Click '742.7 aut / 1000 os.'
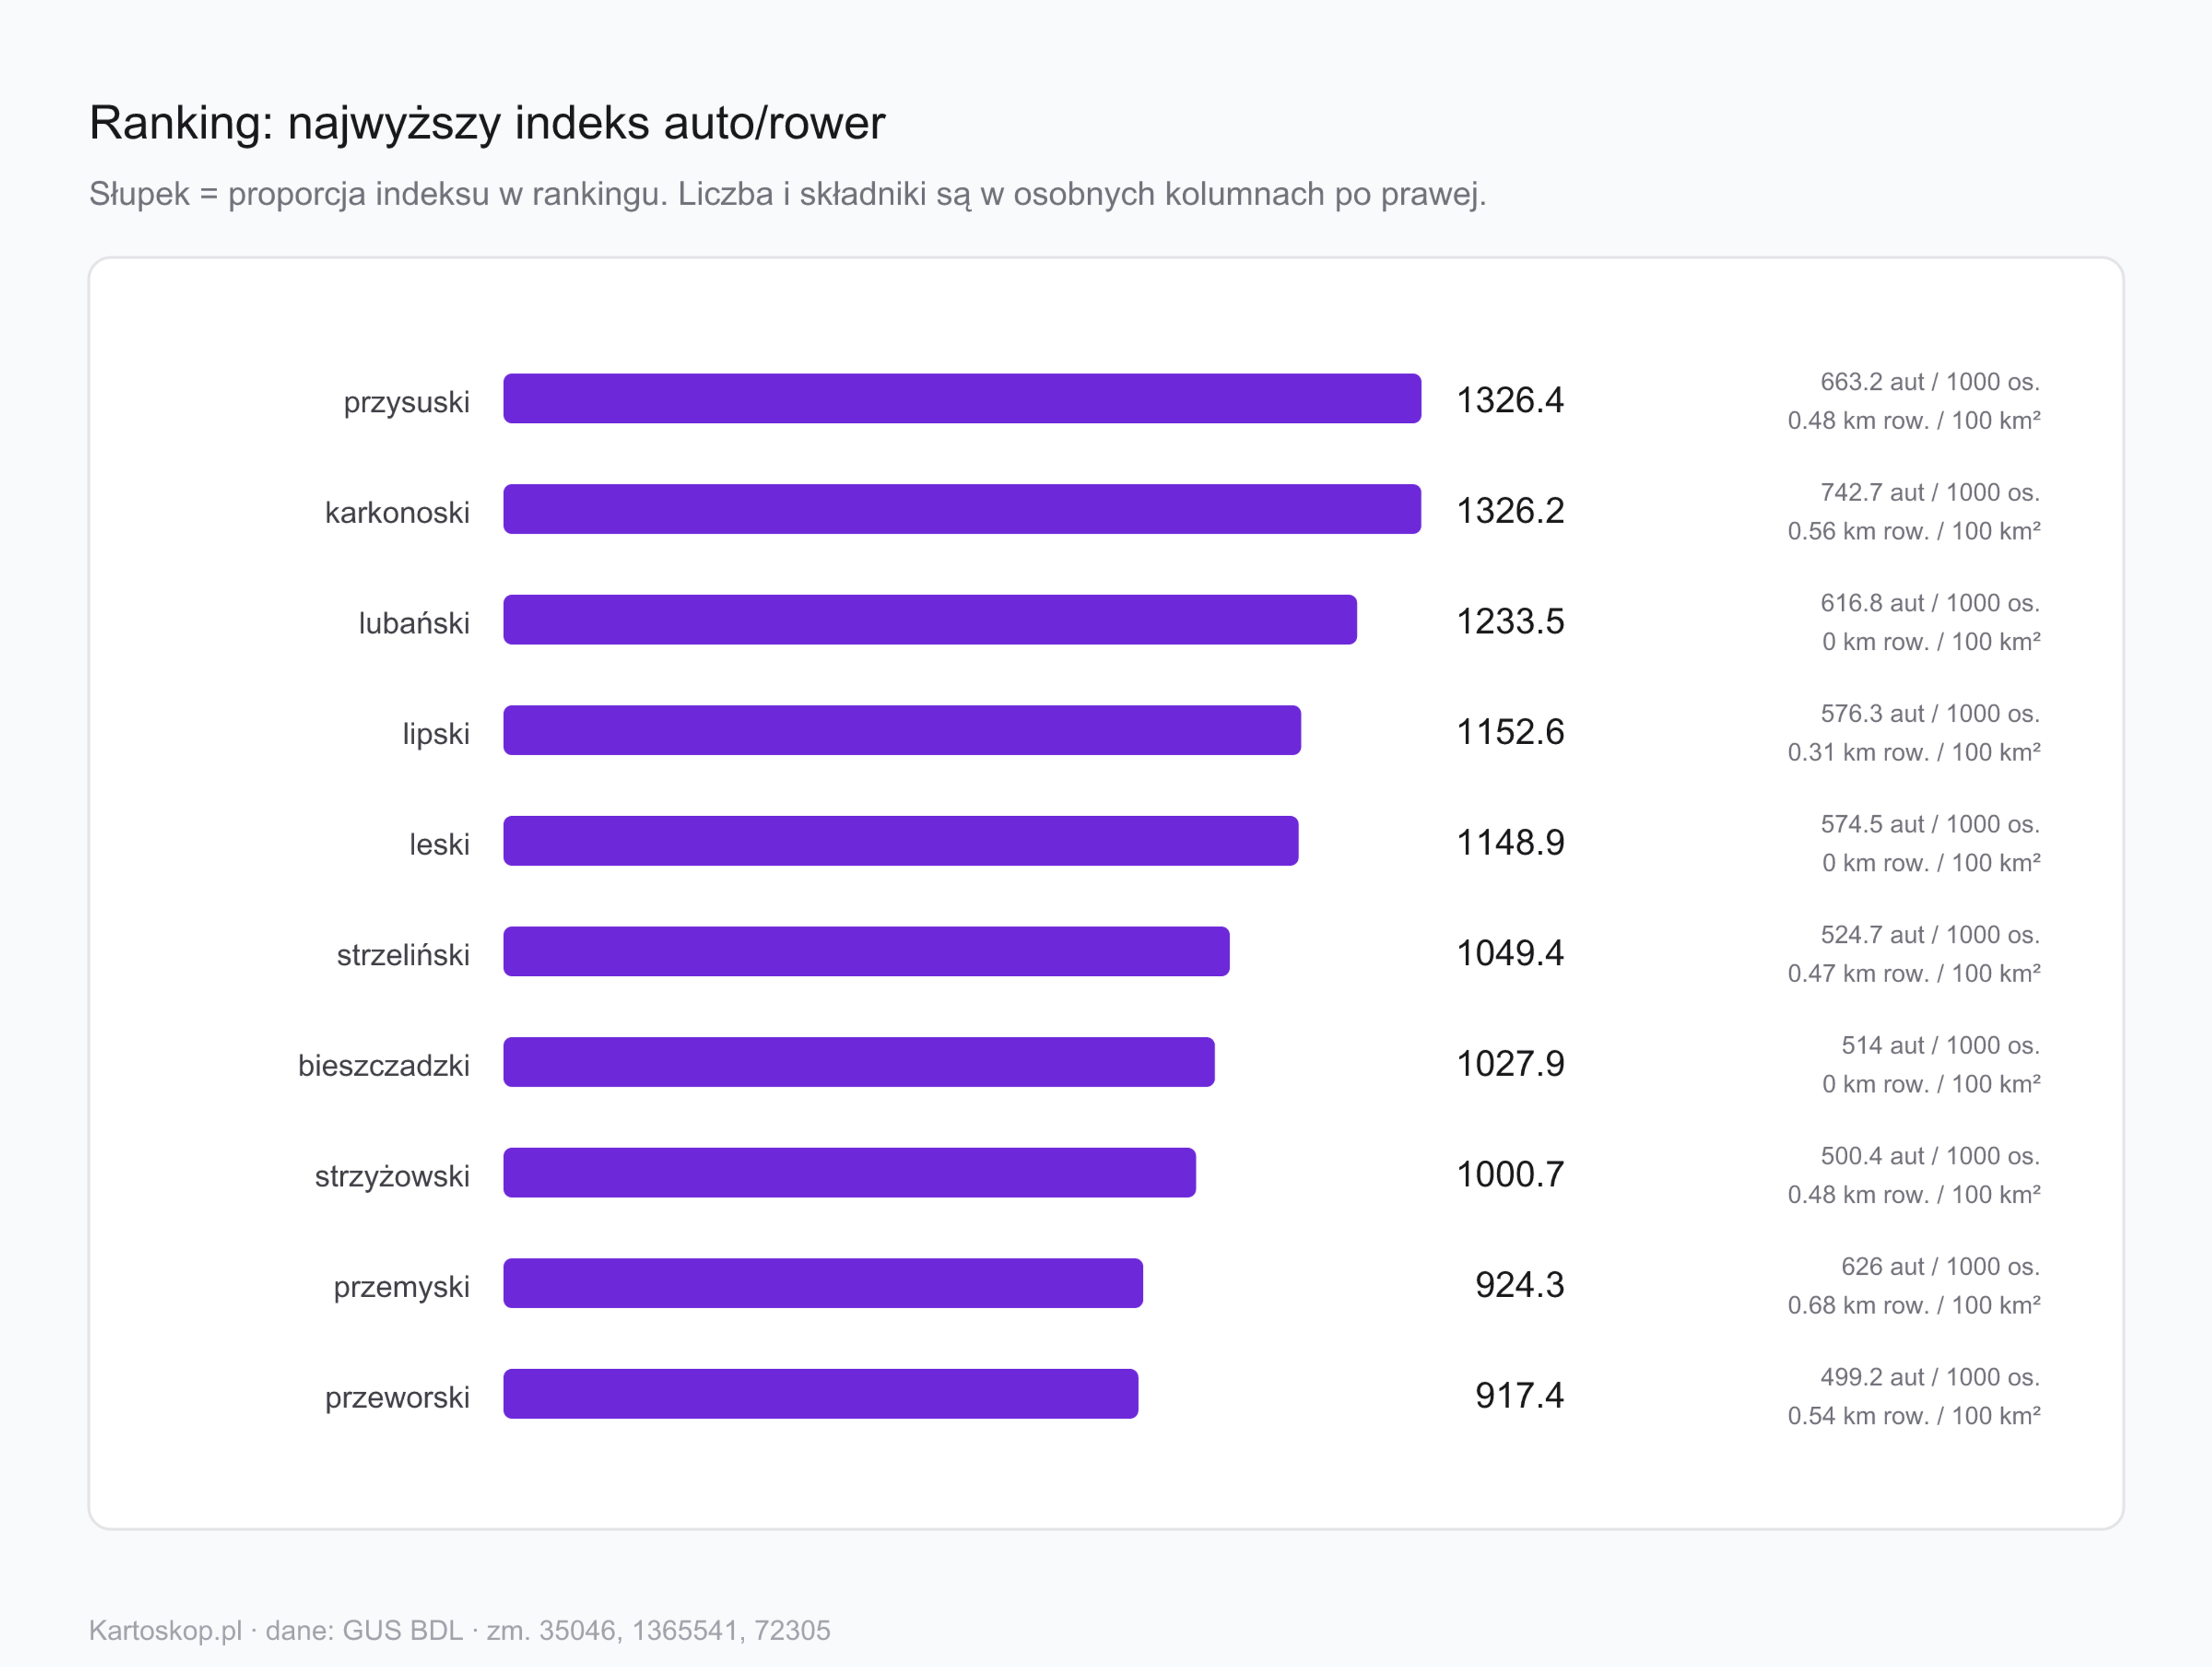Image resolution: width=2212 pixels, height=1667 pixels. tap(1930, 492)
